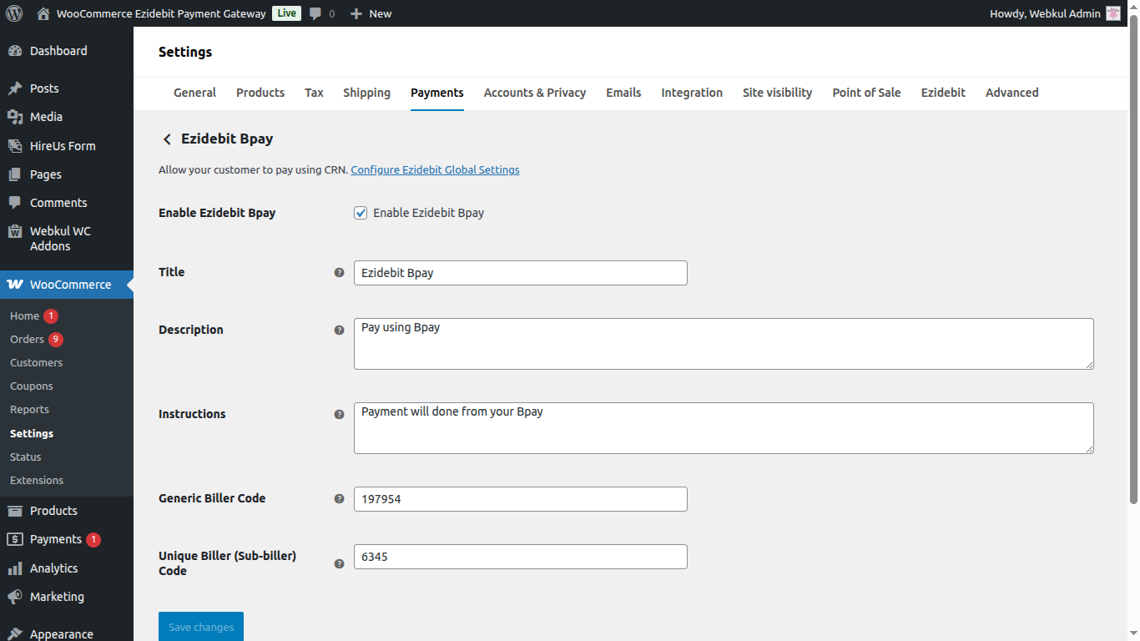Click the WooCommerce sidebar icon
Viewport: 1140px width, 641px height.
15,284
